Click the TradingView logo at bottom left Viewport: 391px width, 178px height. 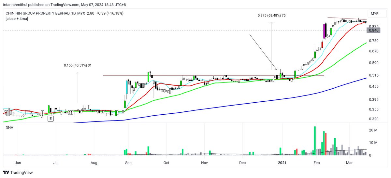[18, 172]
